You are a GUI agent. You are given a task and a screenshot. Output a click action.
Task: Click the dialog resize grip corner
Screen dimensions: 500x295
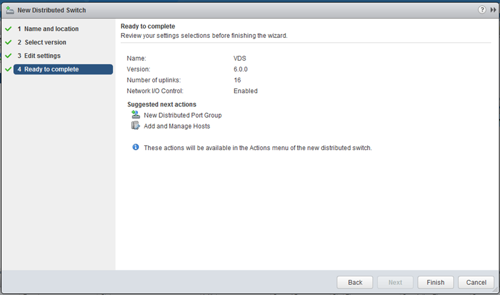point(495,290)
